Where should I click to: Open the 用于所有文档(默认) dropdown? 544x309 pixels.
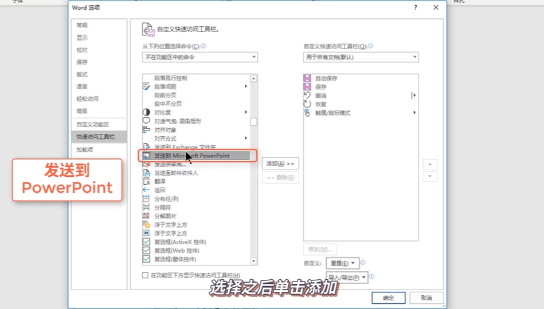point(361,57)
